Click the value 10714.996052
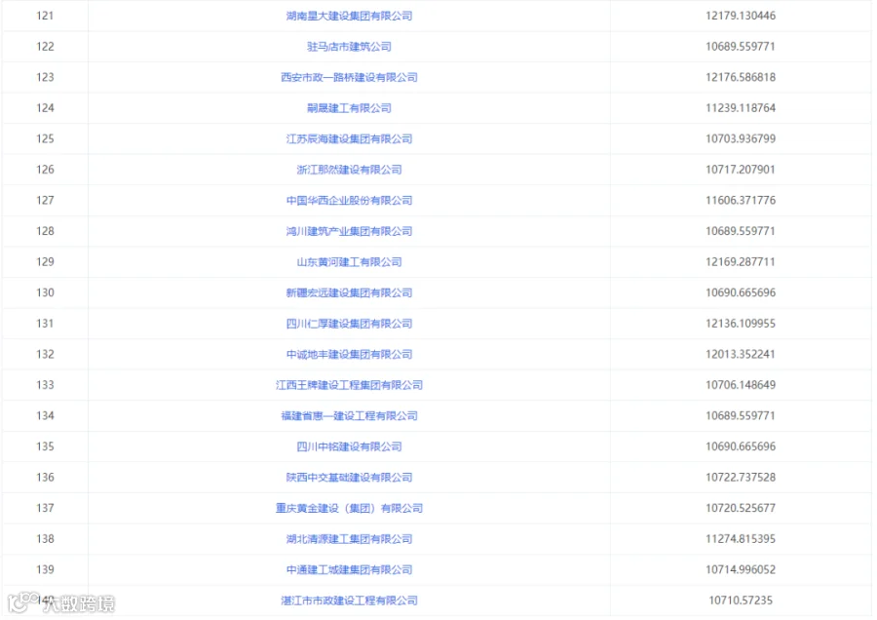 (741, 569)
